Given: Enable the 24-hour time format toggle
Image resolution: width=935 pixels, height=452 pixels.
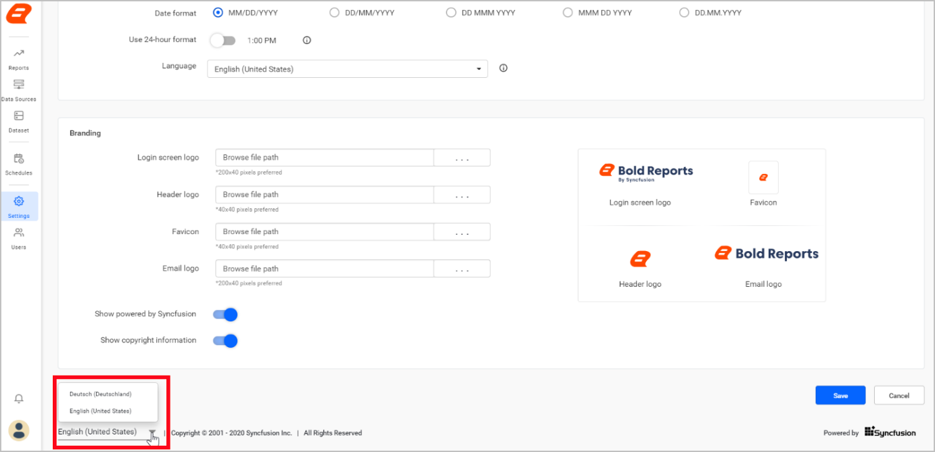Looking at the screenshot, I should tap(223, 40).
